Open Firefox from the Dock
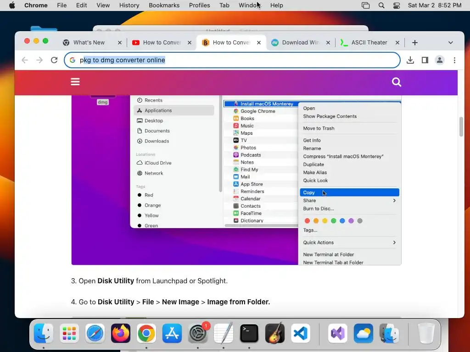470x352 pixels. point(121,333)
